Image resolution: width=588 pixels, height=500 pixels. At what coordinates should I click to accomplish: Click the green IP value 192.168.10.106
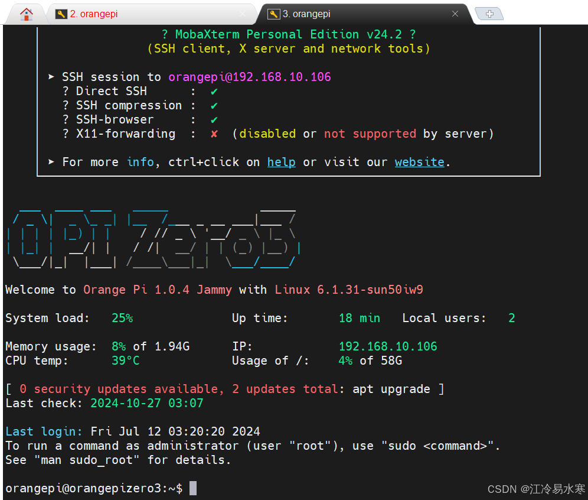(x=388, y=346)
